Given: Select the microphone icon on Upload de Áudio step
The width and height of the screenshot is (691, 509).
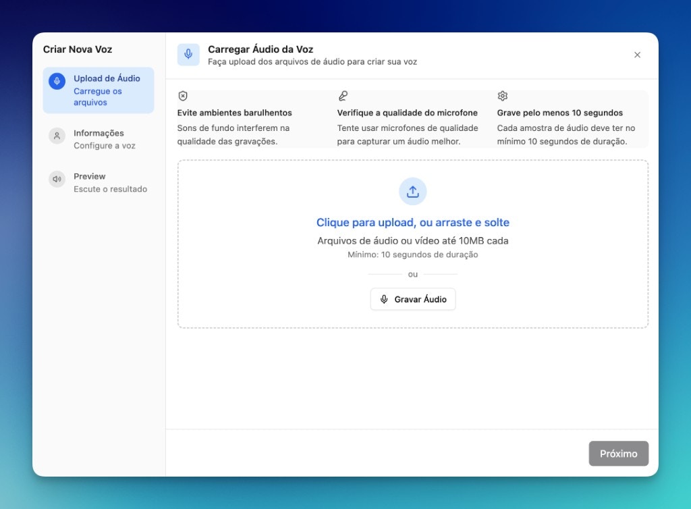Looking at the screenshot, I should point(57,78).
